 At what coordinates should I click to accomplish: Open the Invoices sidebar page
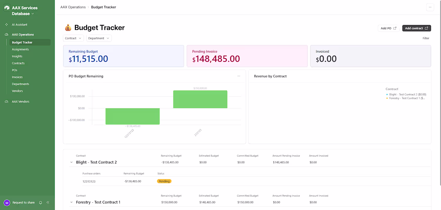click(17, 77)
